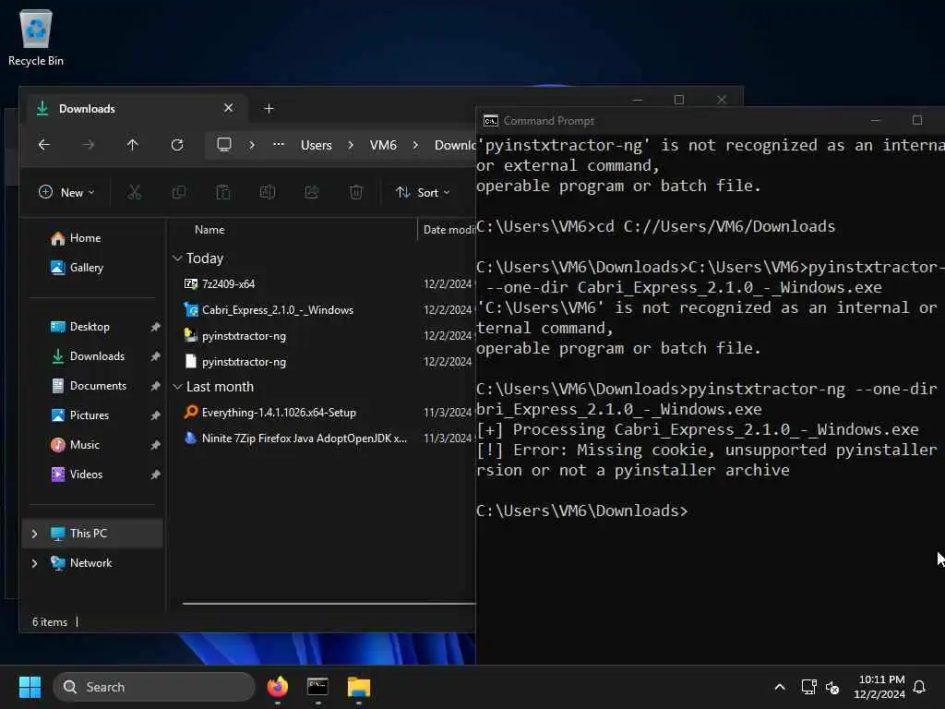Select Network in navigation pane
The width and height of the screenshot is (945, 709).
click(90, 563)
